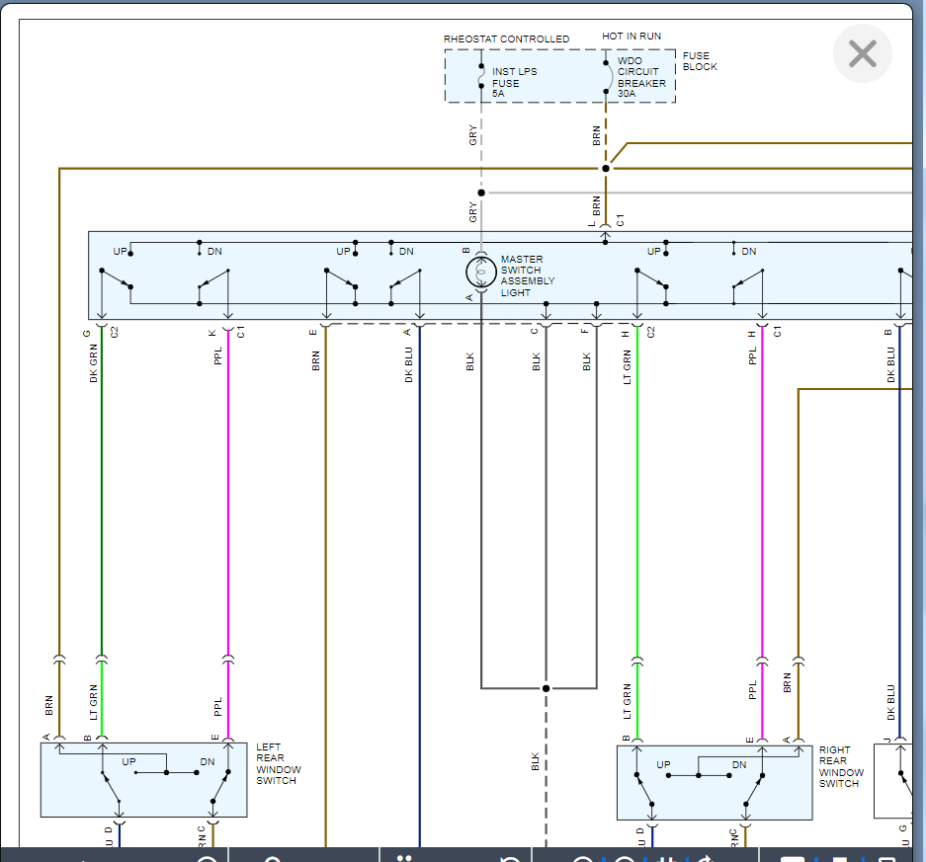Select the gray wire junction dot above master light
Viewport: 926px width, 862px height.
[481, 193]
